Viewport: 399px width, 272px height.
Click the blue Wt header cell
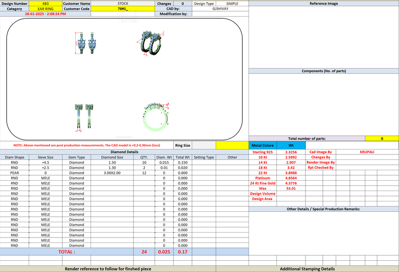291,145
